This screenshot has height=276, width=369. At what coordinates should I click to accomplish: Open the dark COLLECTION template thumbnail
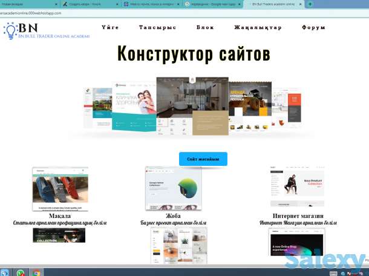pos(59,235)
